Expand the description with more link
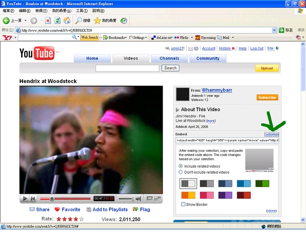This screenshot has height=239, width=306. click(x=211, y=121)
